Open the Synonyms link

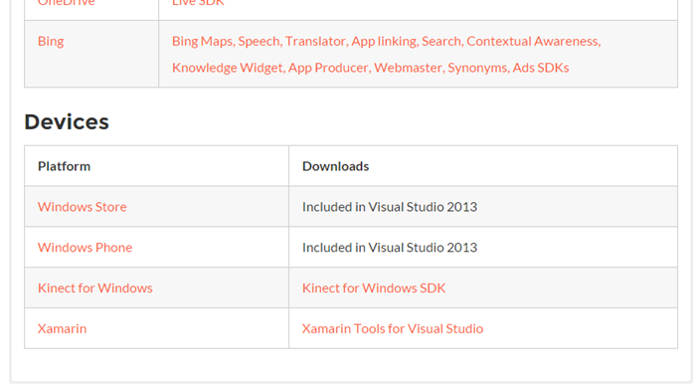click(477, 68)
